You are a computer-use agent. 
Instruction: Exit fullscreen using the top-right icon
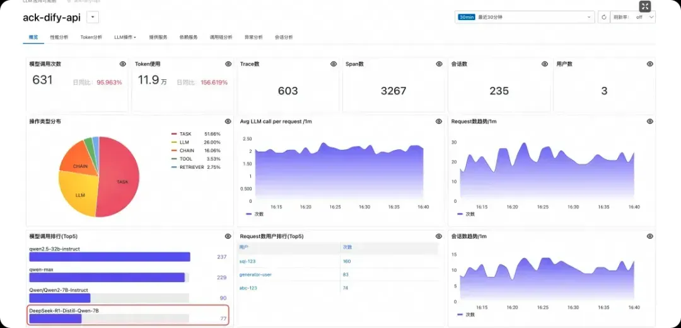pyautogui.click(x=645, y=6)
